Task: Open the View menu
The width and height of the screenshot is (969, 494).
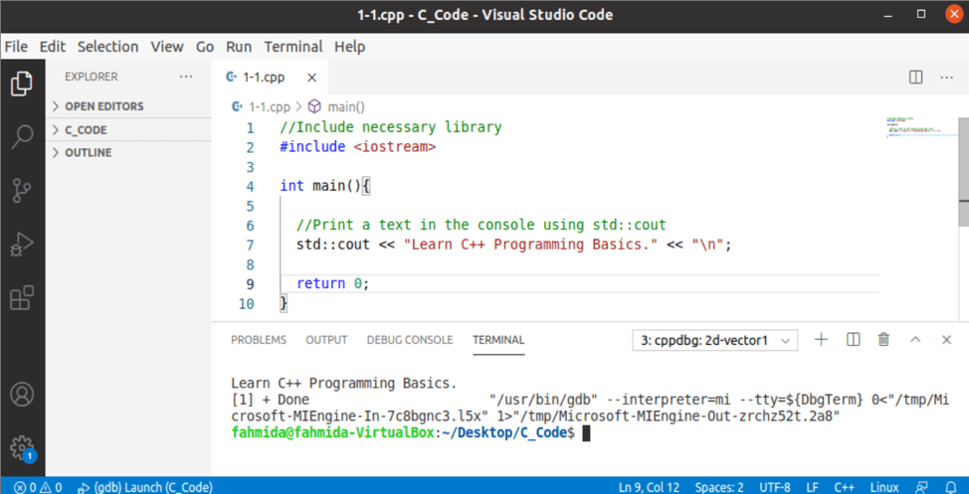Action: coord(167,47)
